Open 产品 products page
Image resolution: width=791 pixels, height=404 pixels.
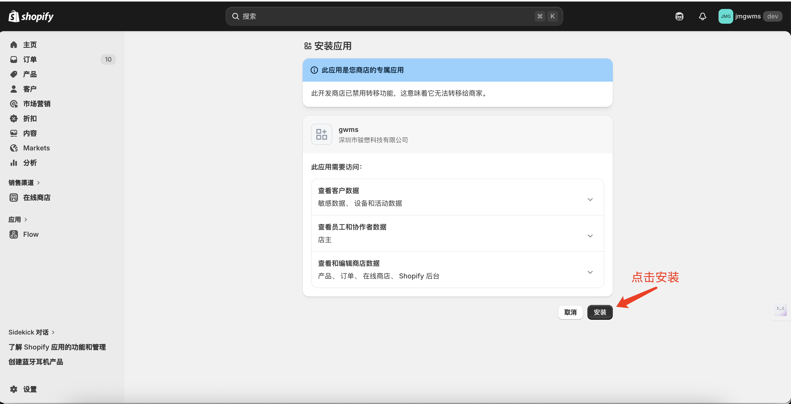pos(30,74)
